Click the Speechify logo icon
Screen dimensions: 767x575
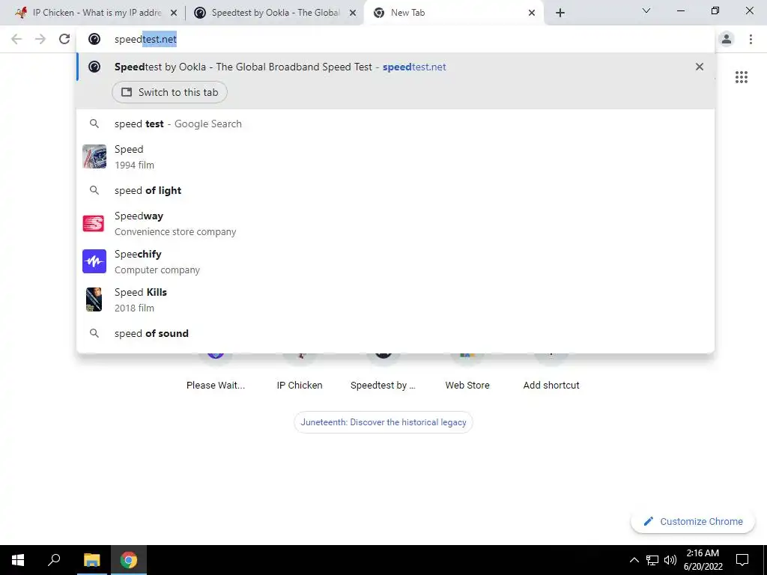coord(94,261)
